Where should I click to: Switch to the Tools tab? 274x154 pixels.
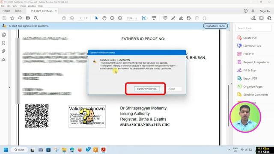(x=18, y=11)
